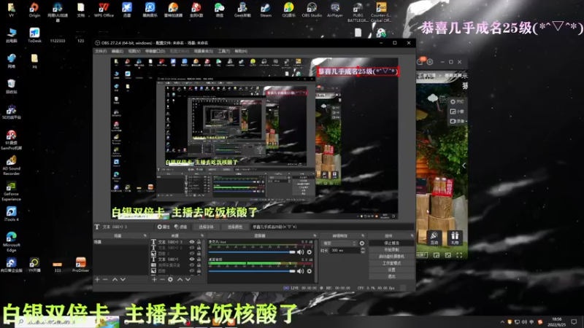Viewport: 584px width, 328px height.
Task: Open mic/aux audio settings gear
Action: (309, 252)
